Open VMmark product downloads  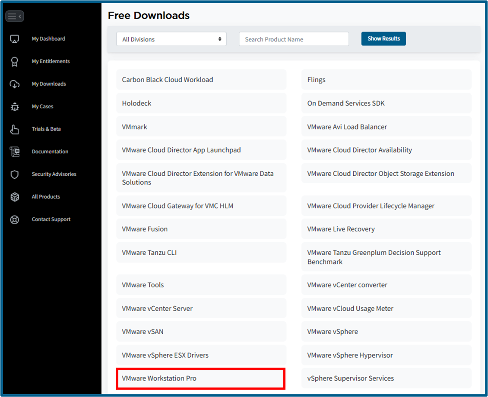[x=201, y=127]
